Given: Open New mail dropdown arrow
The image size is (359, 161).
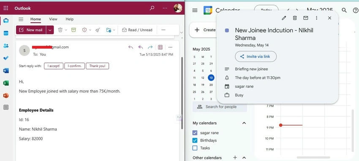Looking at the screenshot, I should (50, 30).
